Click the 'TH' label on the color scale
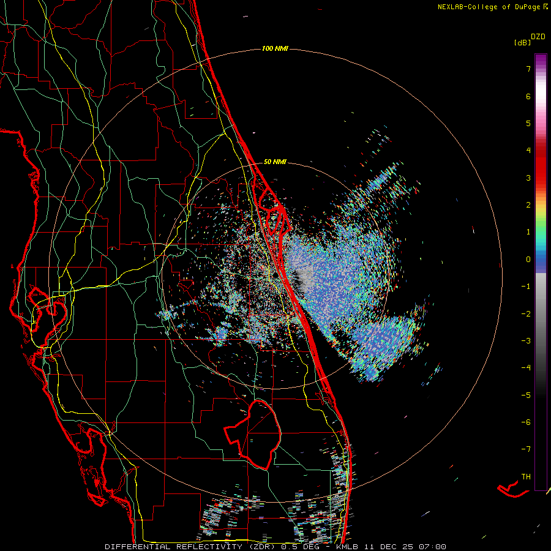This screenshot has width=551, height=551. pos(526,477)
